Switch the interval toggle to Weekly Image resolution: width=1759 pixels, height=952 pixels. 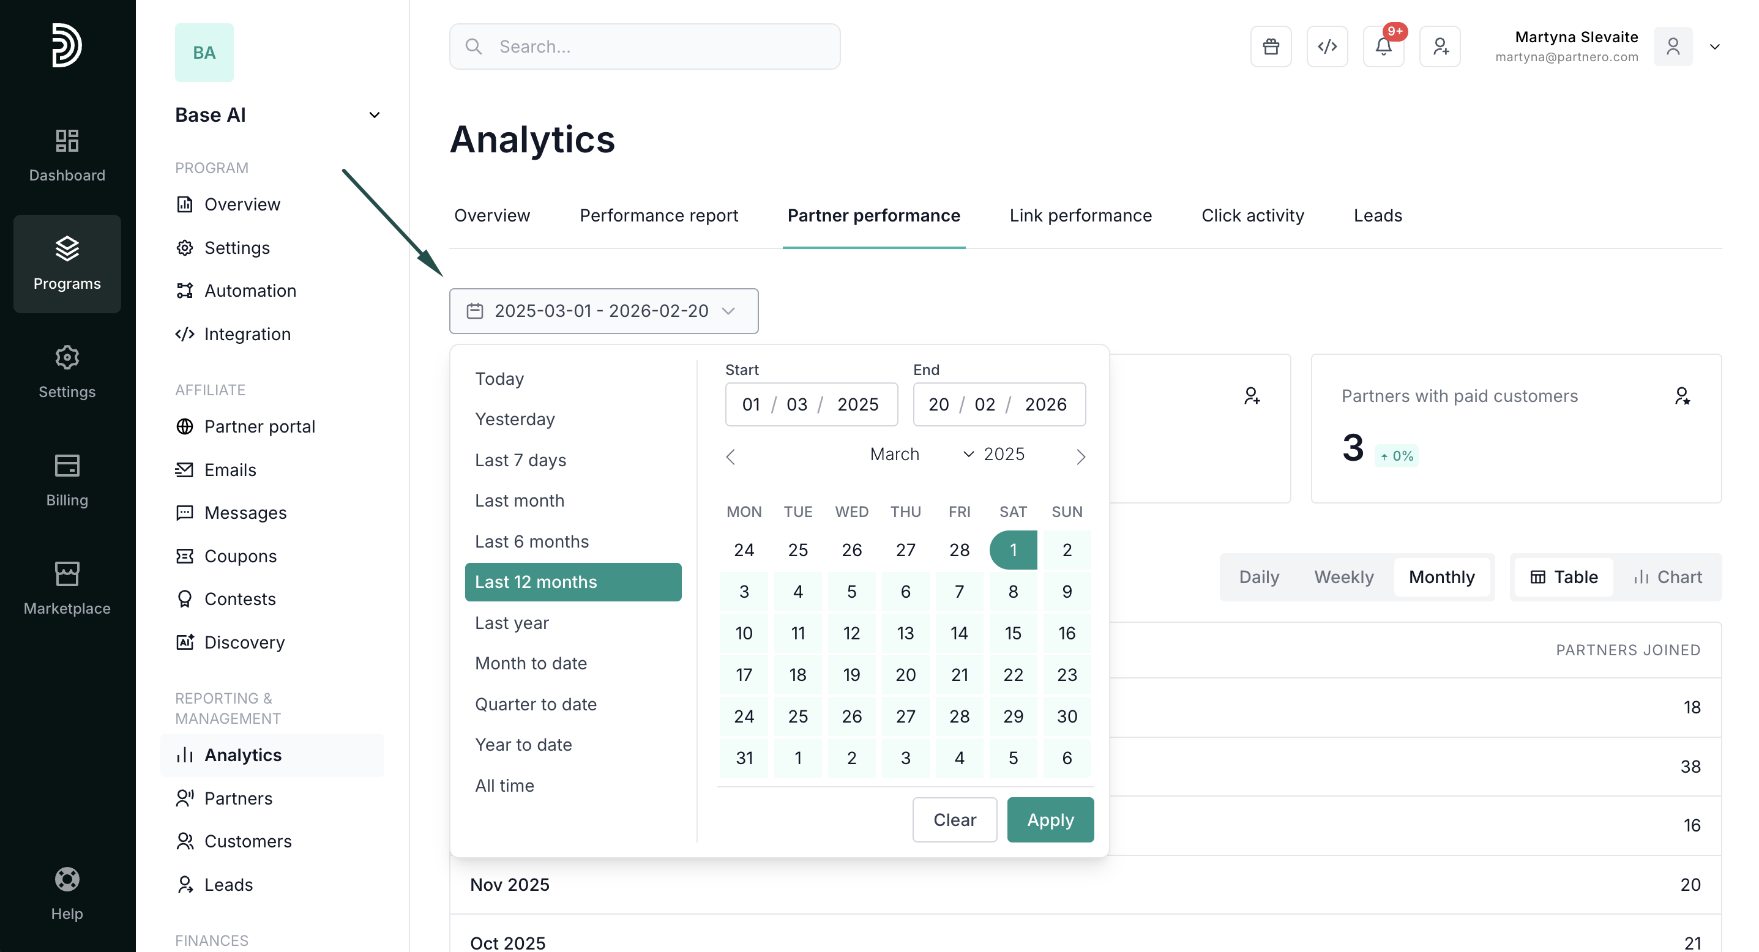pos(1343,578)
